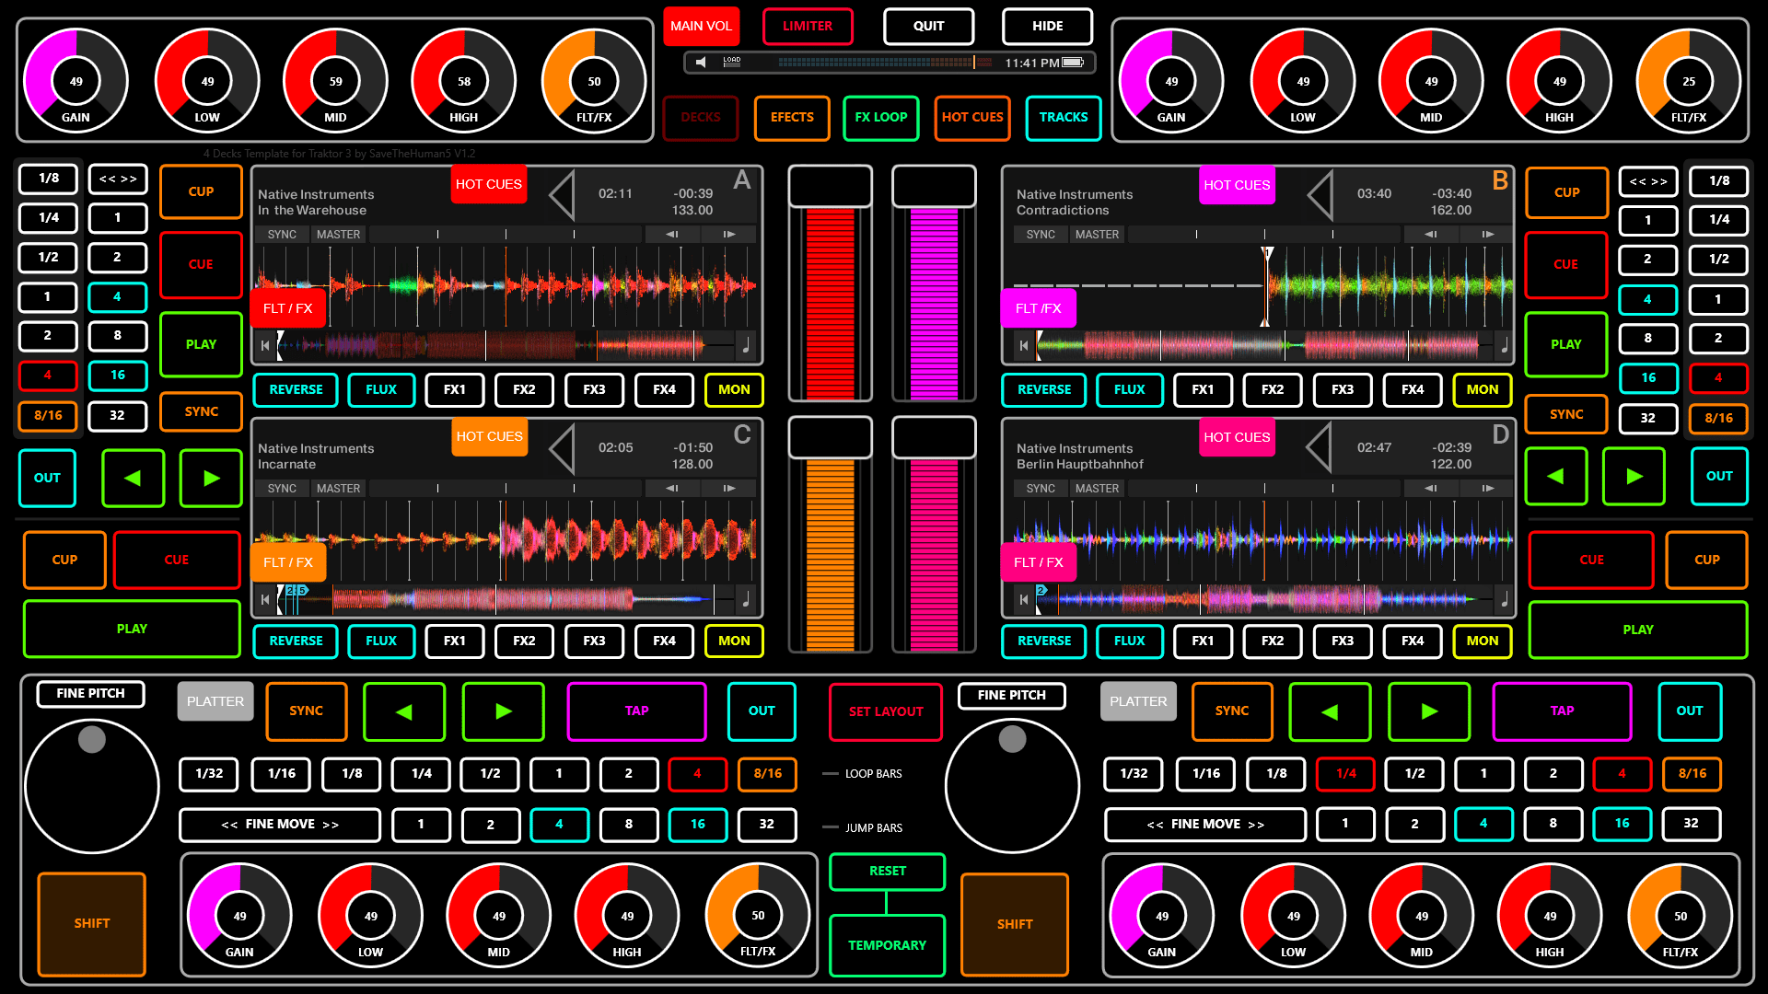This screenshot has width=1768, height=994.
Task: Switch to the EFECTS tab
Action: pos(792,118)
